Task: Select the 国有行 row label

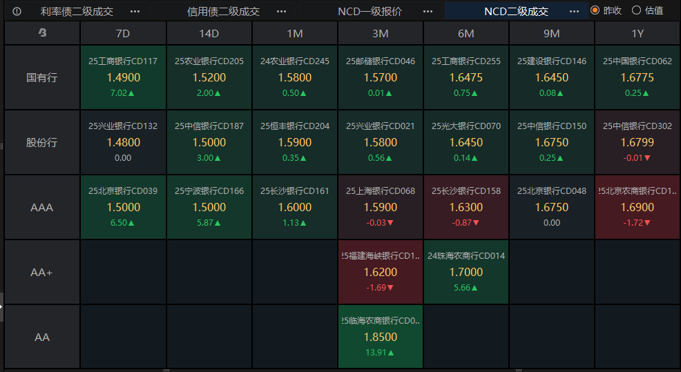Action: tap(42, 77)
